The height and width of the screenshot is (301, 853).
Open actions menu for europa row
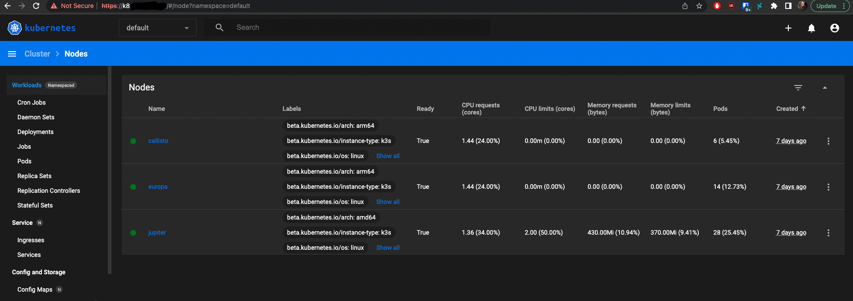(828, 187)
